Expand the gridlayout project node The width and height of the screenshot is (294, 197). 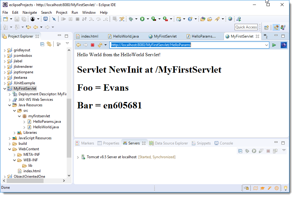pos(5,50)
